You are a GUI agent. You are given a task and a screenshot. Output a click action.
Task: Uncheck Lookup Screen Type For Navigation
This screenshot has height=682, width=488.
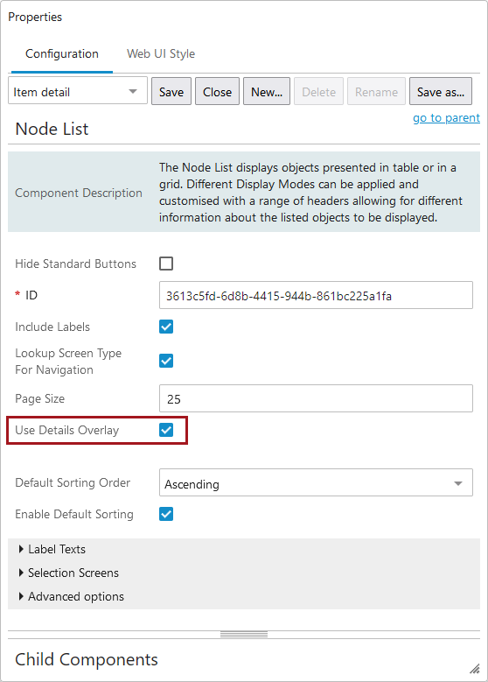coord(166,361)
